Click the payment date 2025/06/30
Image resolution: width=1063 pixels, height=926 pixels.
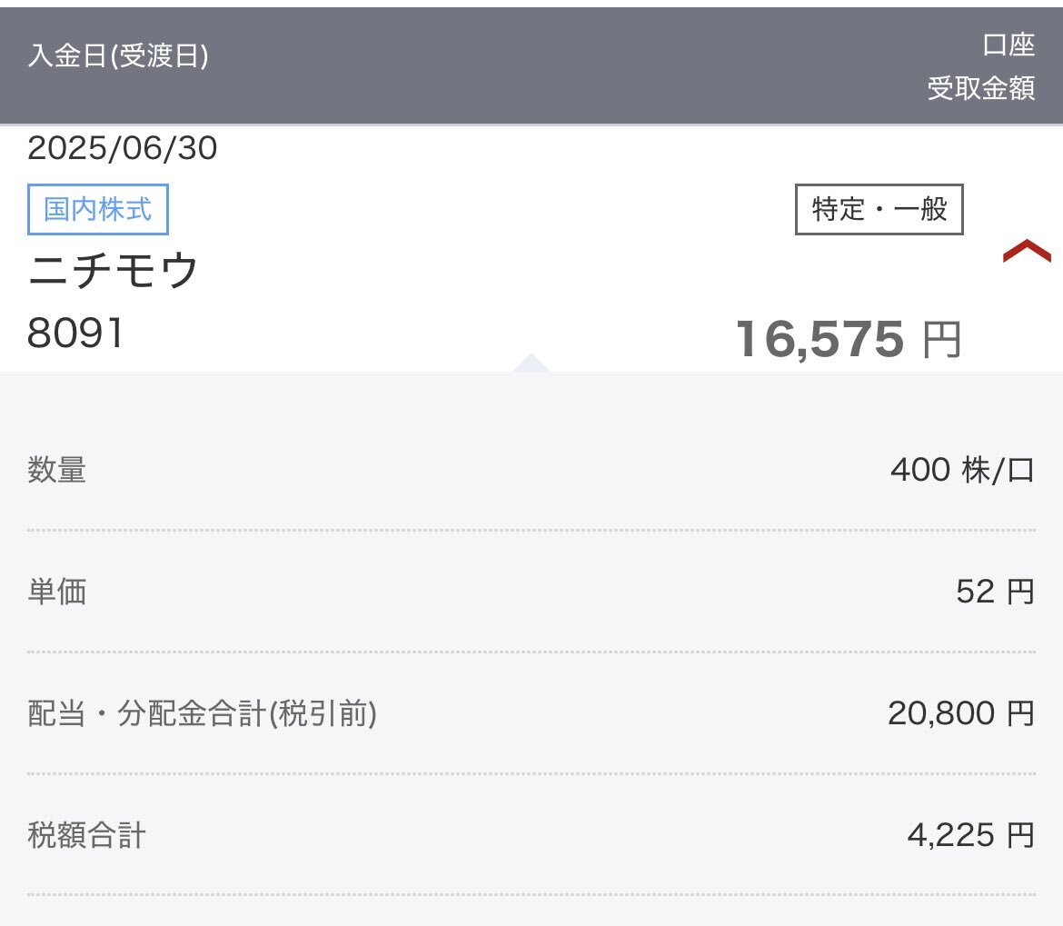click(x=123, y=148)
